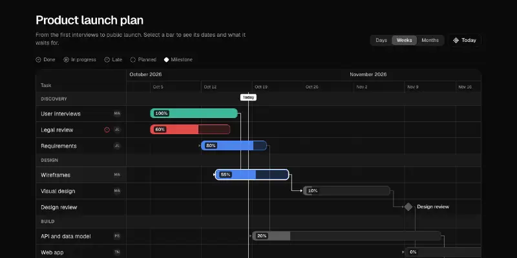
Task: Click the MA avatar on Wireframes row
Action: click(x=117, y=175)
